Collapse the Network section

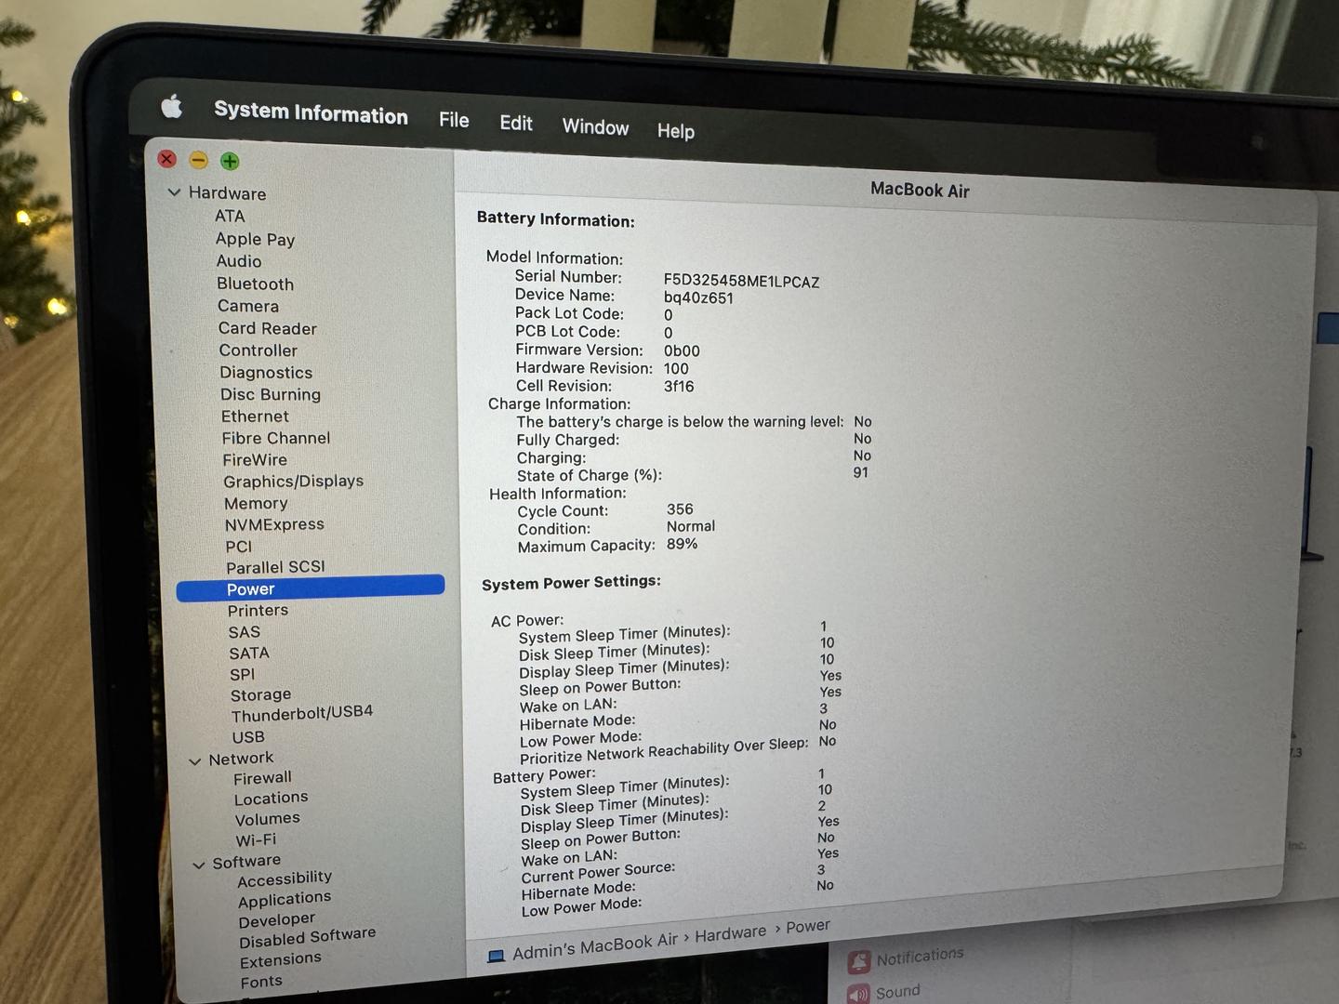point(195,760)
